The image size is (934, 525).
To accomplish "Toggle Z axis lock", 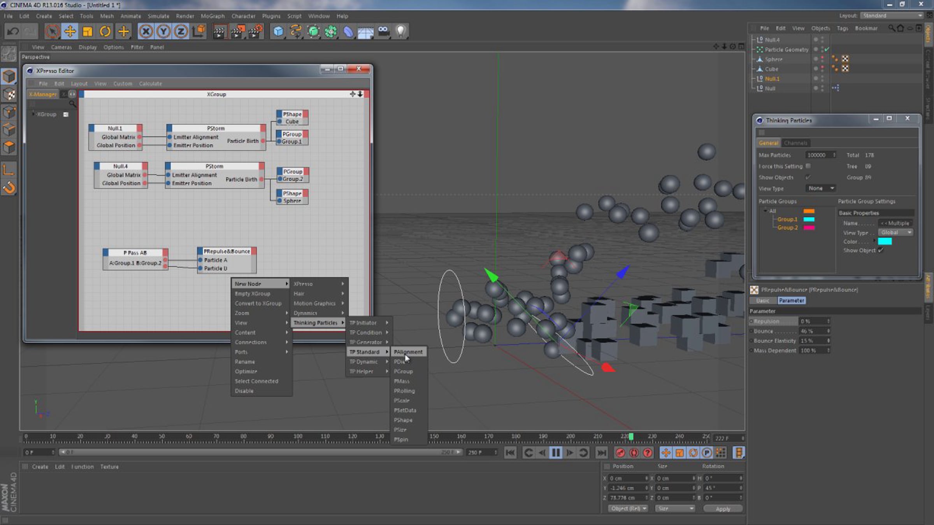I will [181, 31].
